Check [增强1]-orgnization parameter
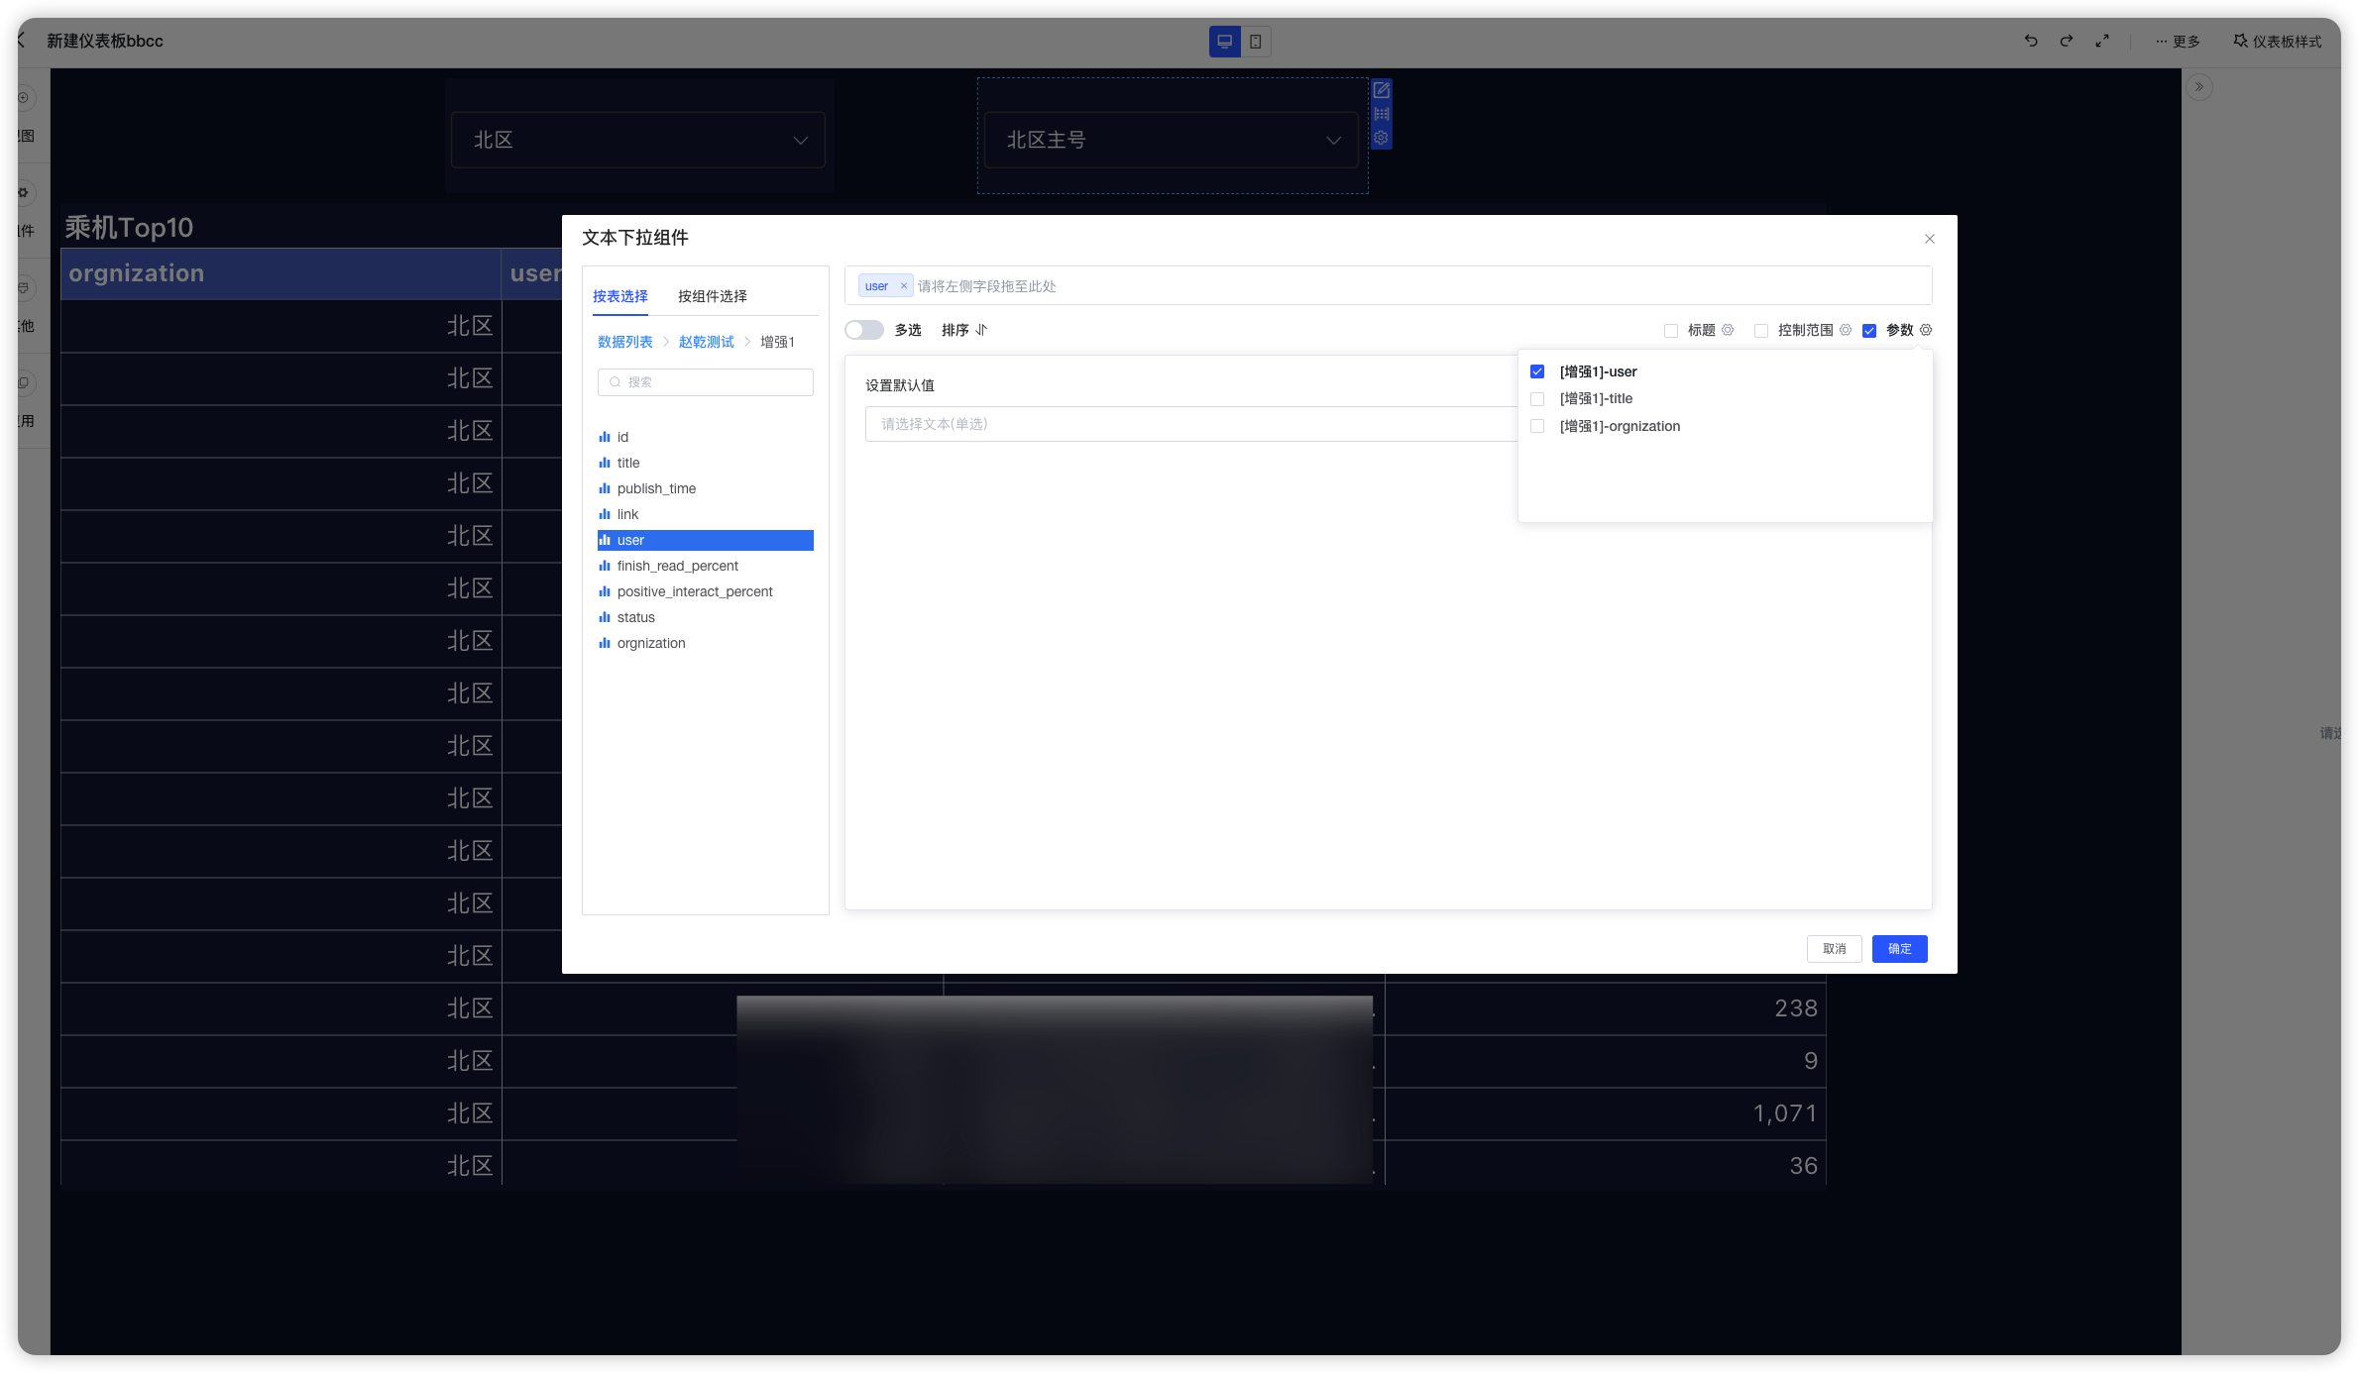Screen dimensions: 2359x1373 point(1537,426)
